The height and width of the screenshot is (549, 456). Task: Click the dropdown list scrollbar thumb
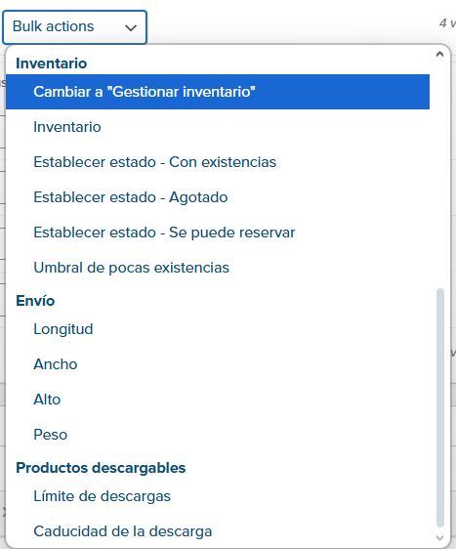(x=440, y=407)
